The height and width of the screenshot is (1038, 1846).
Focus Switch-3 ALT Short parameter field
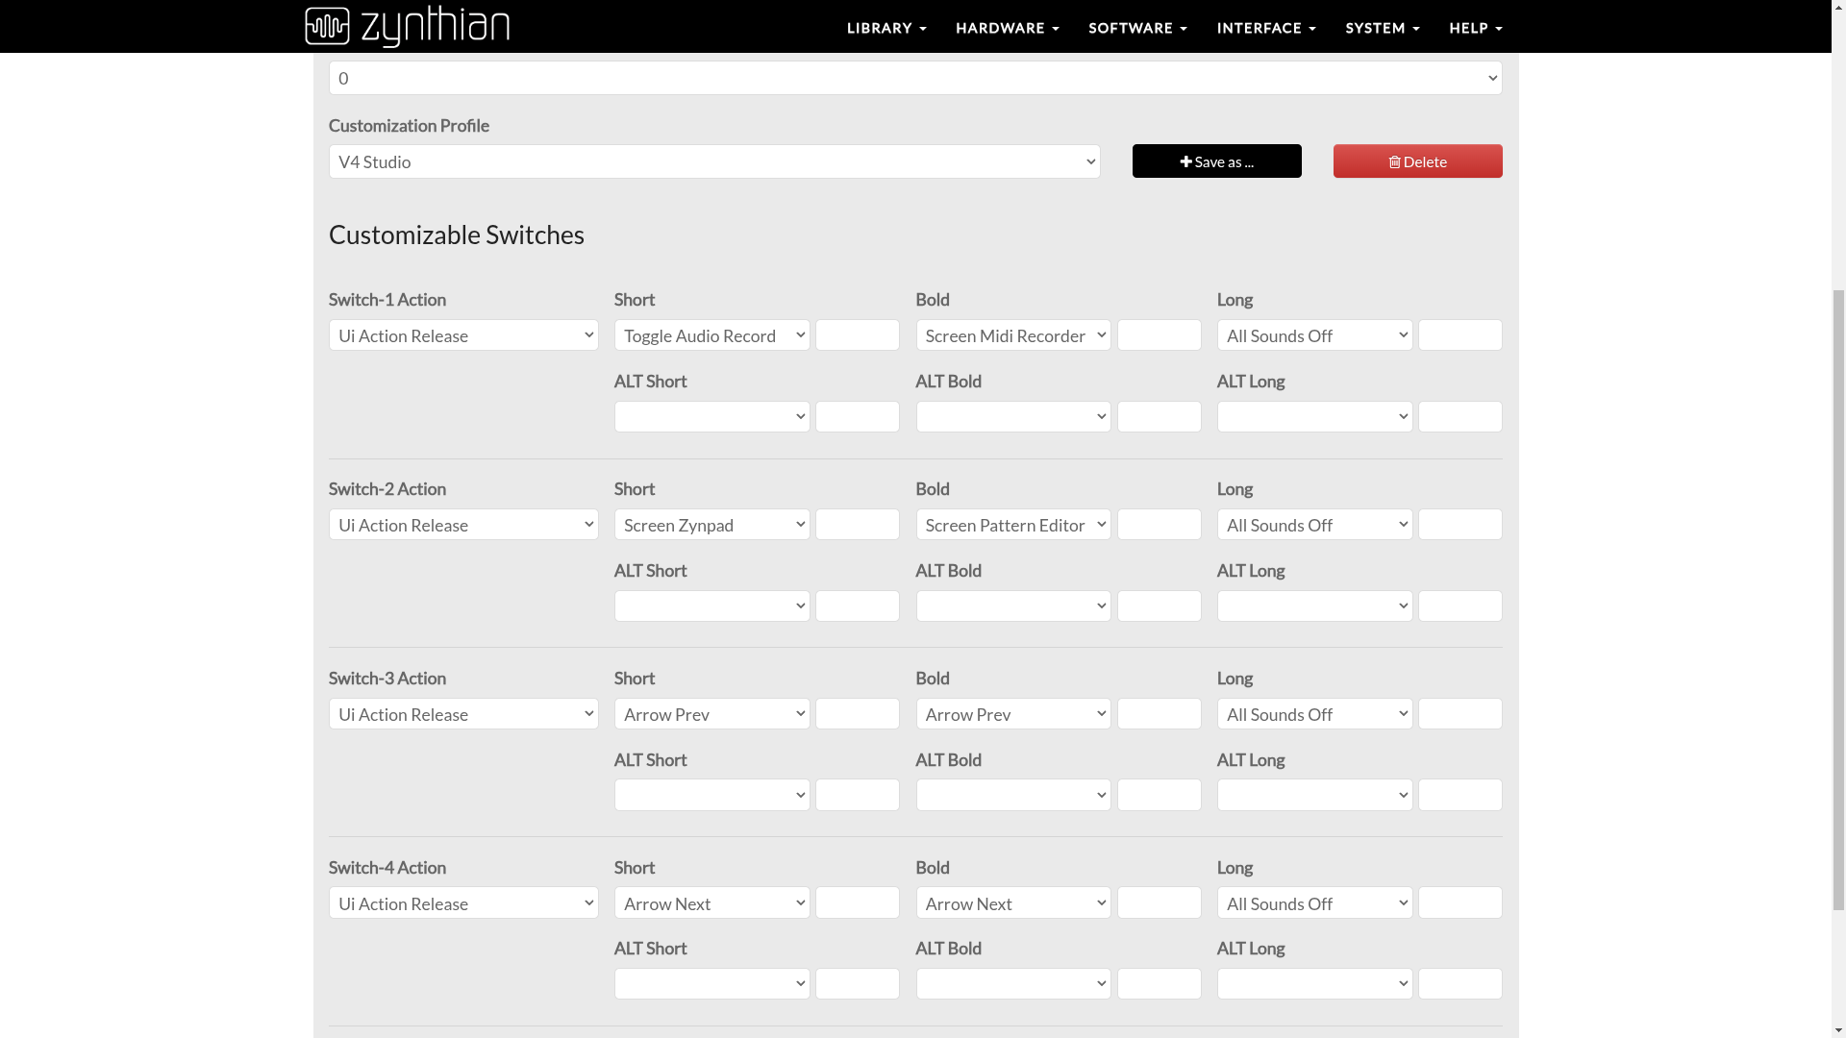[858, 795]
